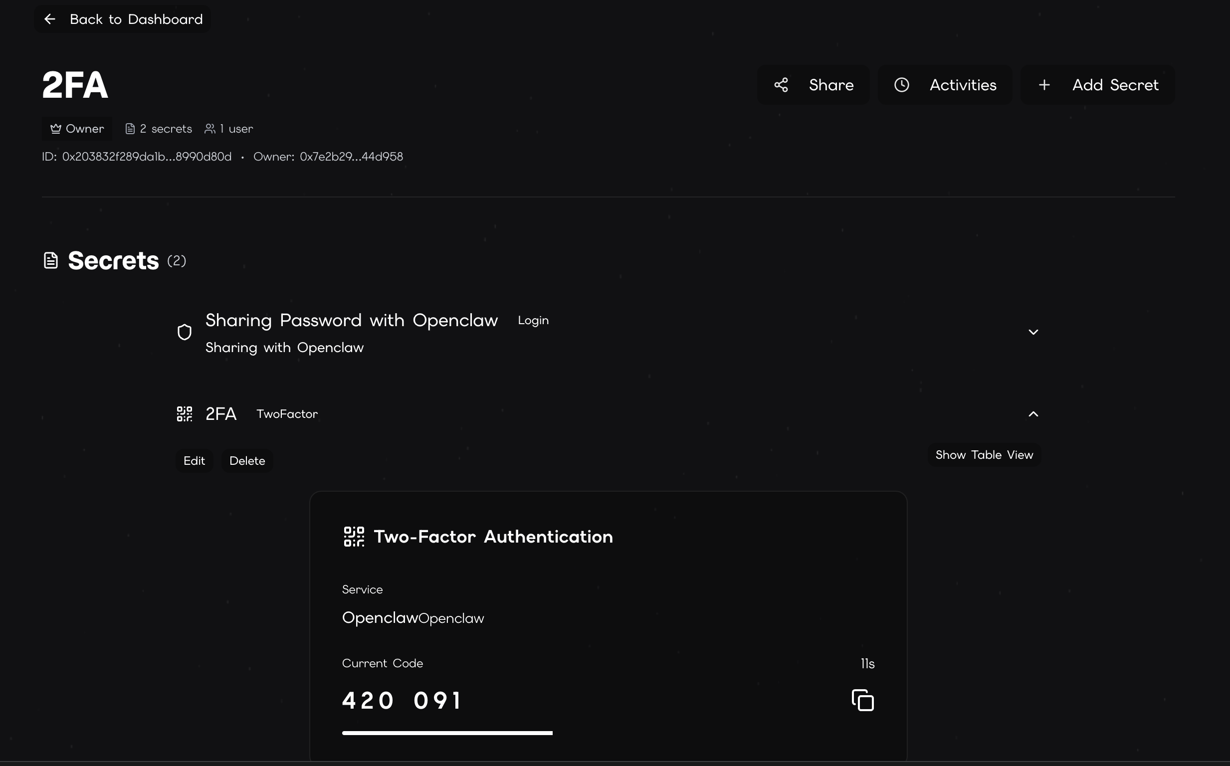
Task: Delete the 2FA secret
Action: 247,460
